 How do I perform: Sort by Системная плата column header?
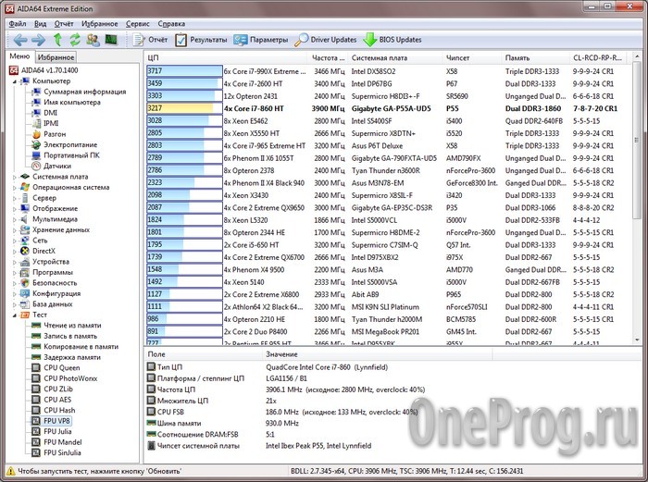[x=395, y=58]
